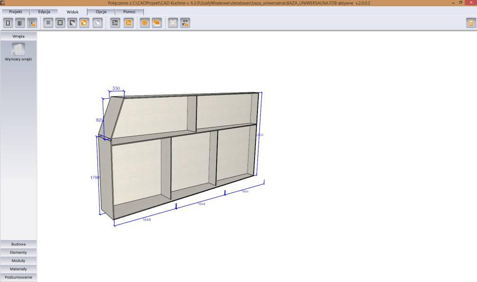Open the Opcje menu tab

[x=101, y=12]
